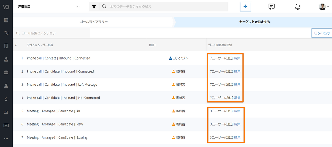
Task: Click the history clock sidebar icon
Action: coord(6,33)
